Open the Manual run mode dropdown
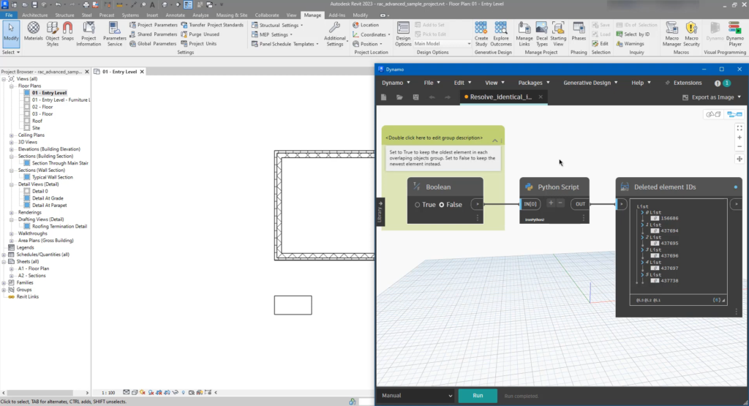Image resolution: width=749 pixels, height=406 pixels. (x=415, y=396)
